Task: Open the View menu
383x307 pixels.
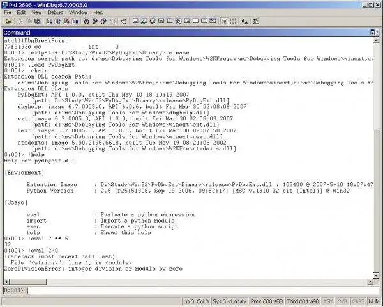Action: (x=36, y=12)
